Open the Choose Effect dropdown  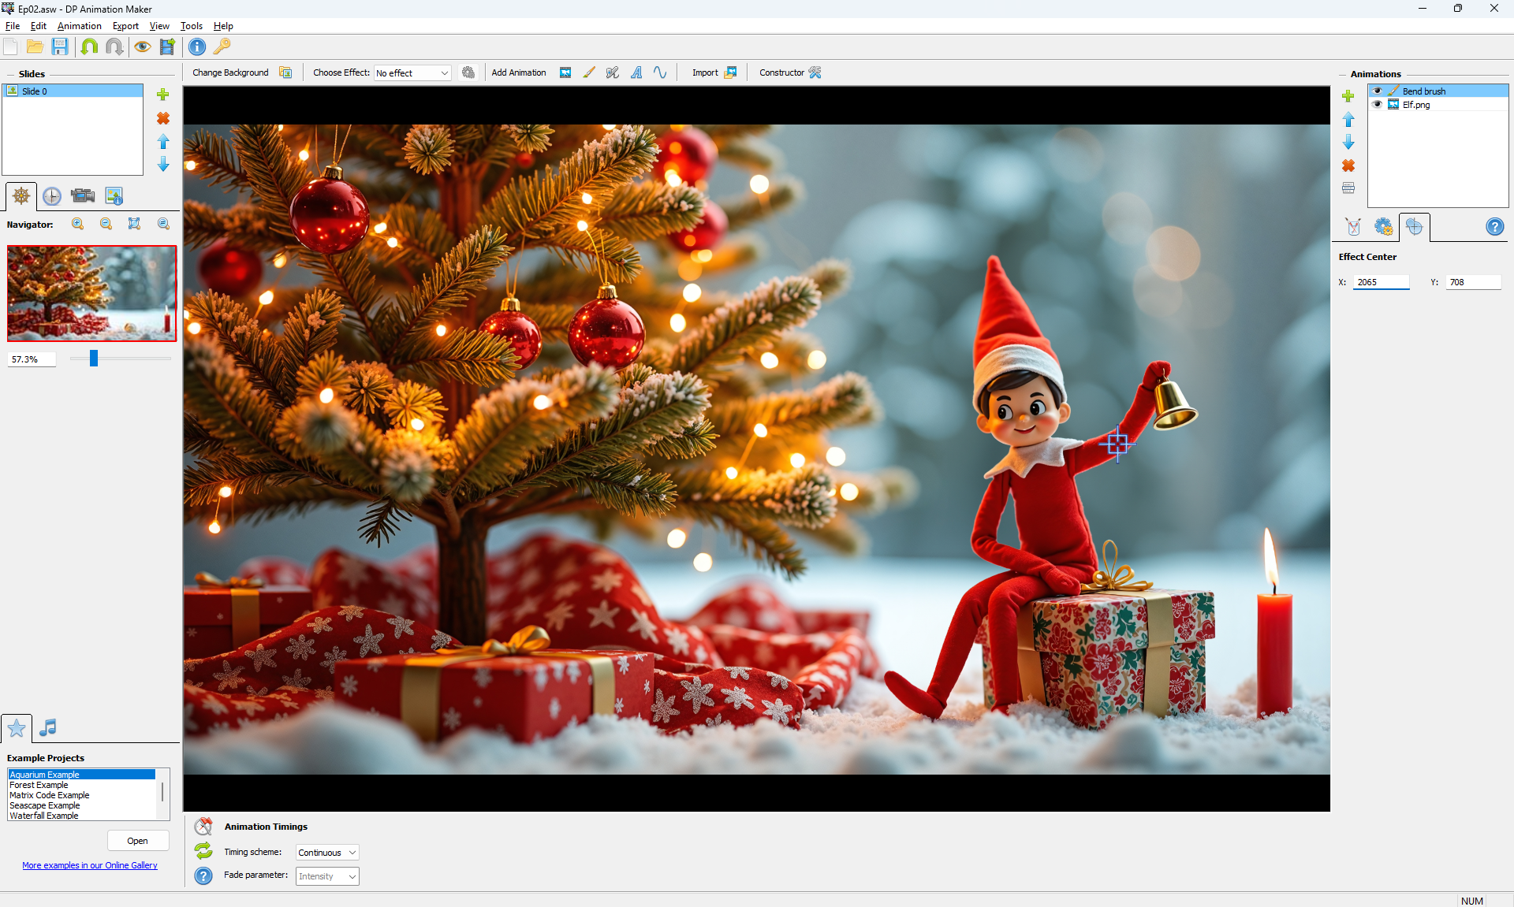[412, 73]
